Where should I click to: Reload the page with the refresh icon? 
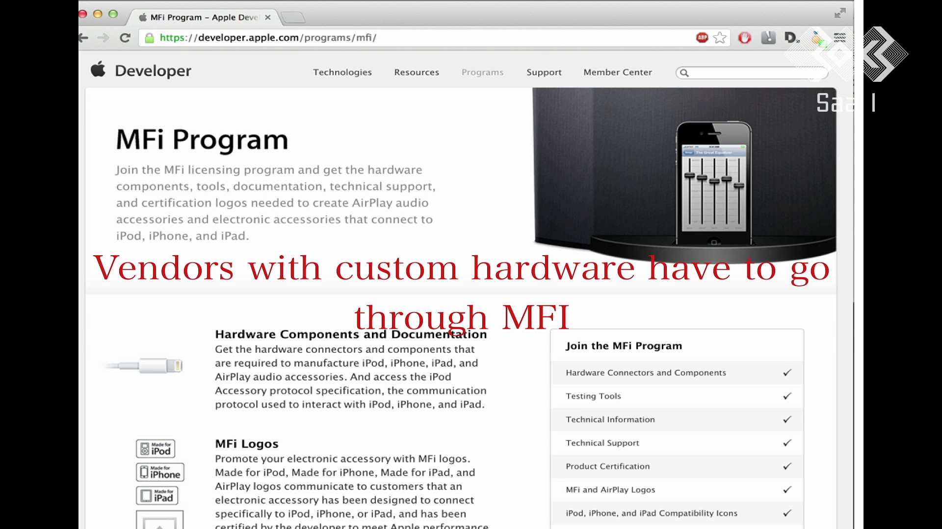pos(125,38)
